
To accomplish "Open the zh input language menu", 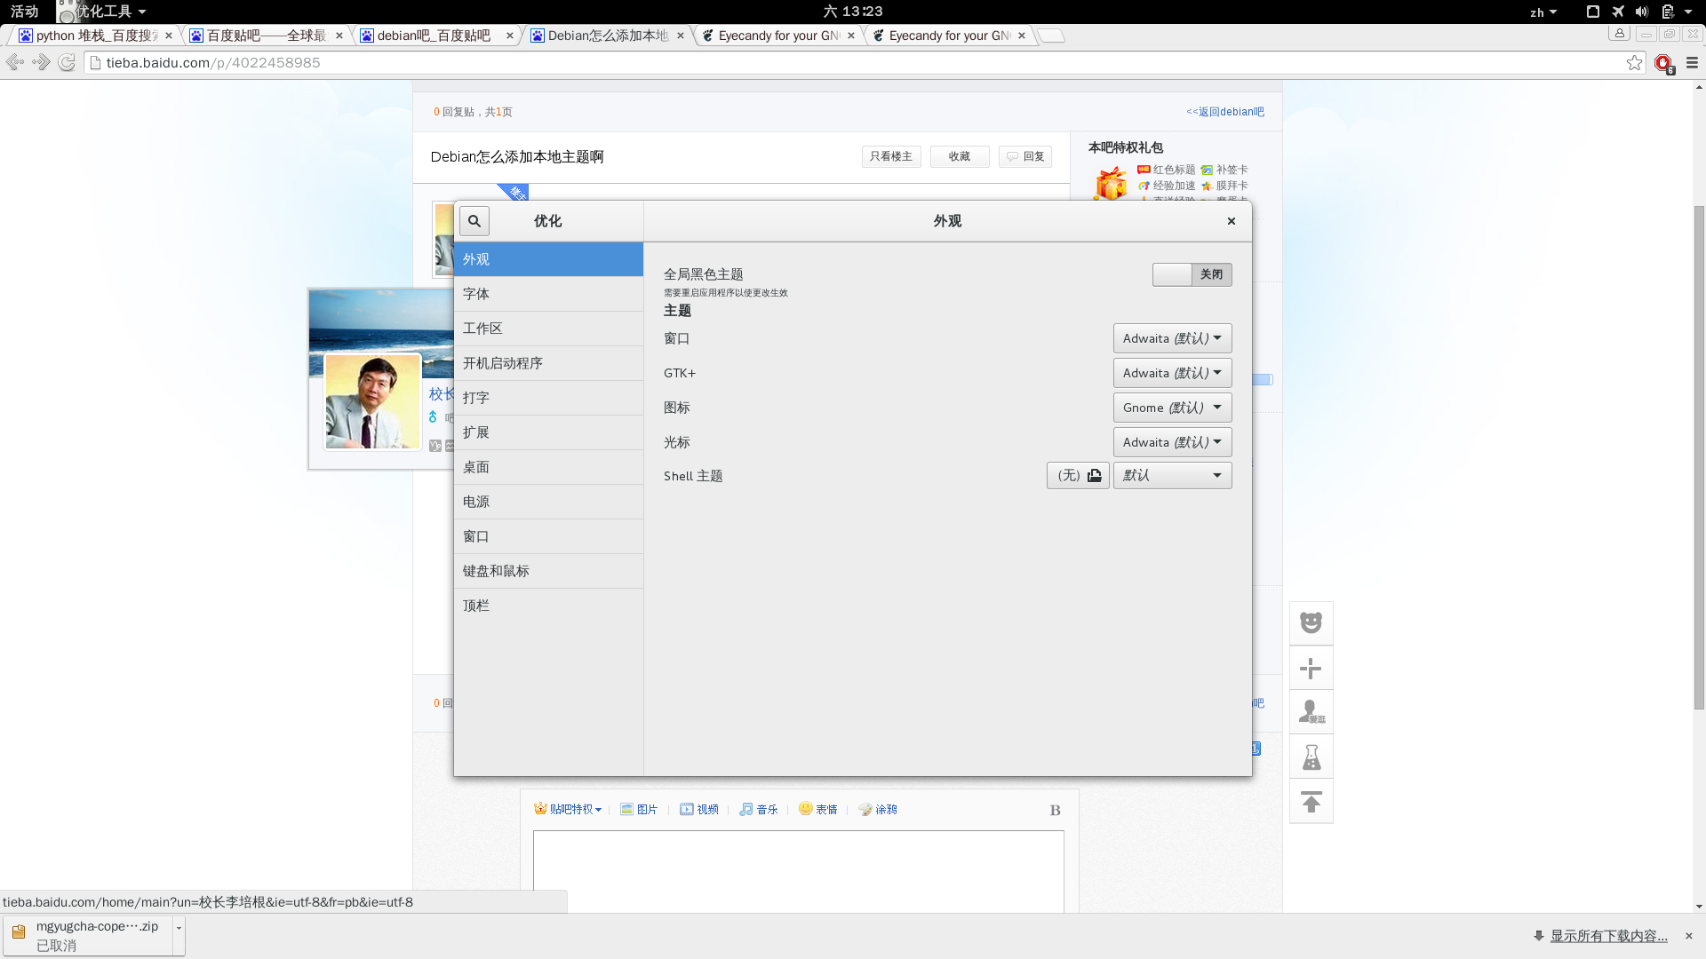I will pyautogui.click(x=1543, y=12).
